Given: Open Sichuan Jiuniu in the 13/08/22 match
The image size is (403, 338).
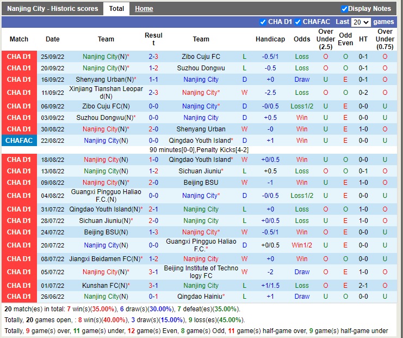Looking at the screenshot, I should coord(199,171).
